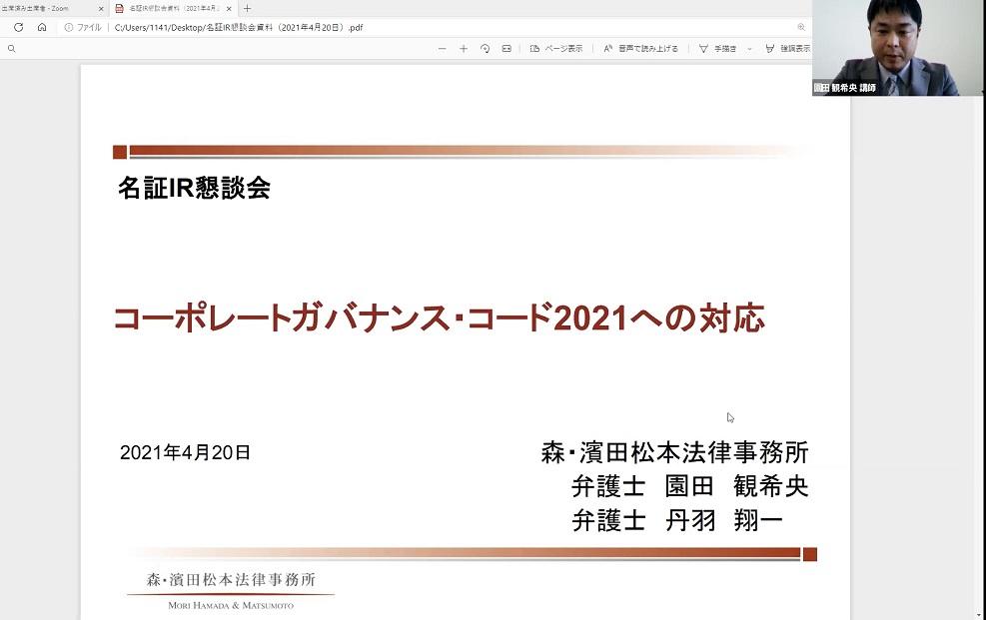
Task: Open the ページ表示 page view option
Action: pyautogui.click(x=556, y=48)
